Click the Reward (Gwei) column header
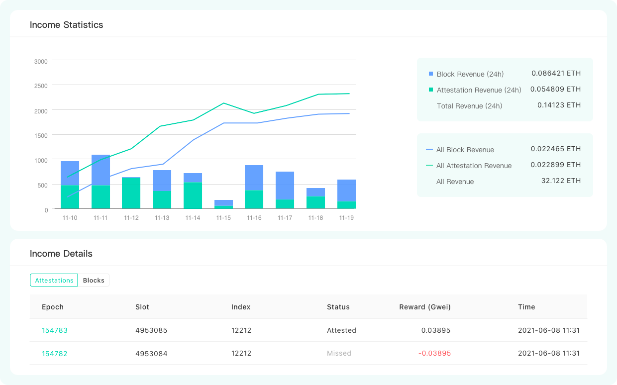617x385 pixels. tap(425, 307)
